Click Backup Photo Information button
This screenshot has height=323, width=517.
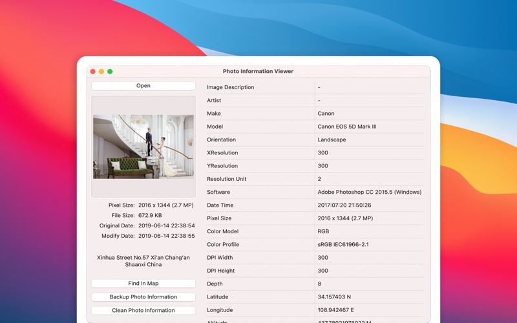[x=143, y=297]
